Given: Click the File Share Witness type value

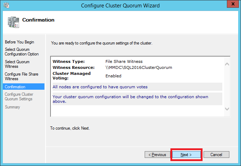Looking at the screenshot, I should click(124, 61).
